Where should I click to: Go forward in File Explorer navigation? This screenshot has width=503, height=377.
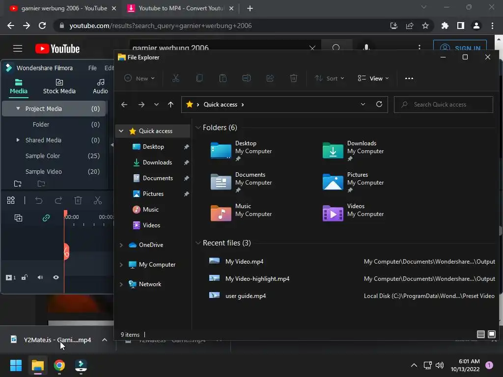141,105
